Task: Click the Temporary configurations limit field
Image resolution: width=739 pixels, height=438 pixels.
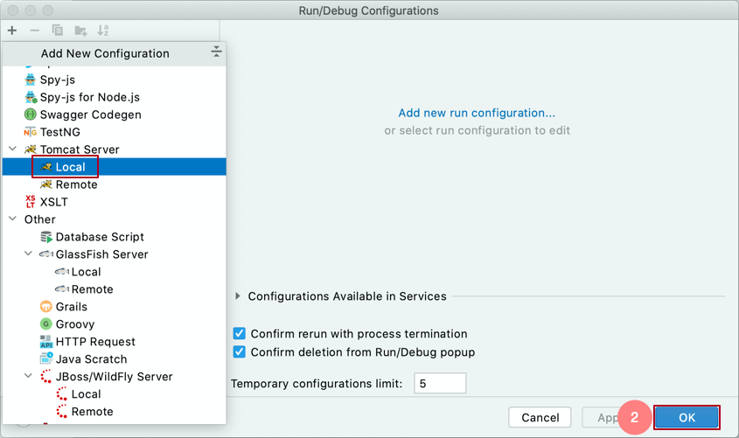Action: pyautogui.click(x=440, y=384)
